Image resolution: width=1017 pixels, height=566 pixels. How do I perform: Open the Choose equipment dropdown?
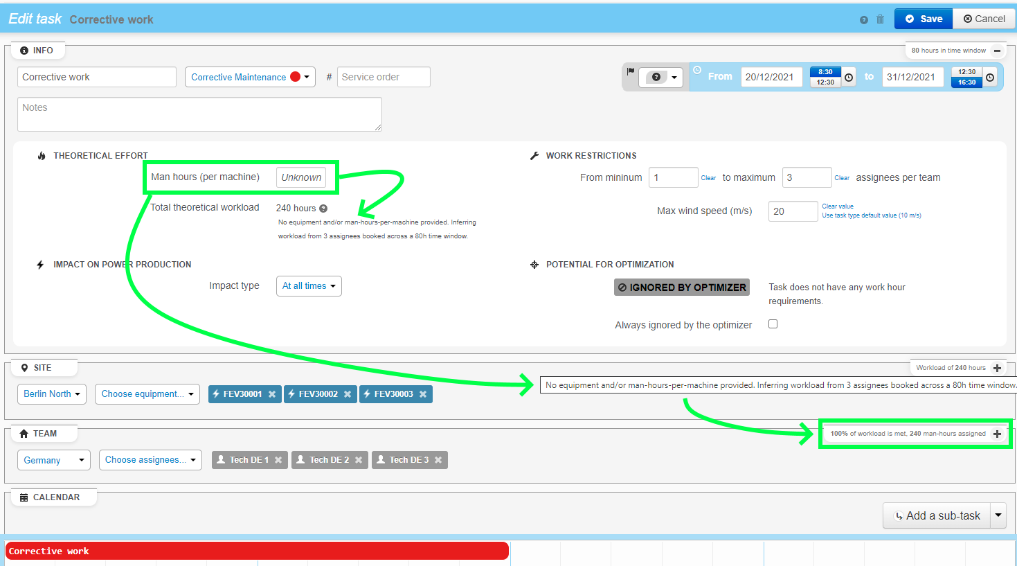(x=147, y=394)
